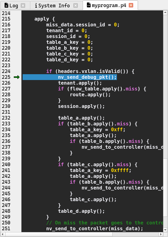
Task: Switch to the Log tab
Action: tap(15, 6)
